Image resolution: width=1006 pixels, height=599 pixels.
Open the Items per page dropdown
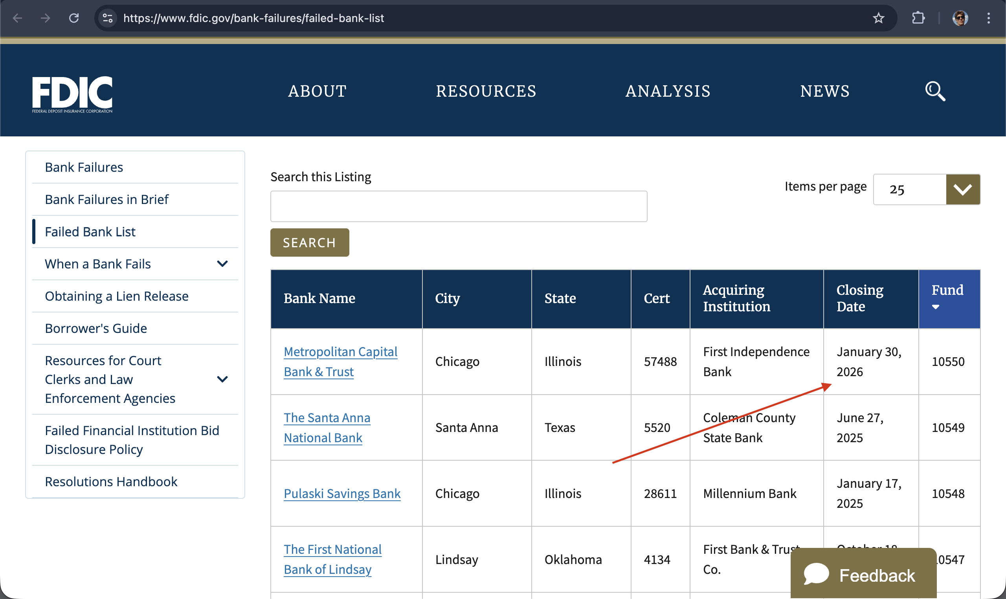pyautogui.click(x=963, y=189)
